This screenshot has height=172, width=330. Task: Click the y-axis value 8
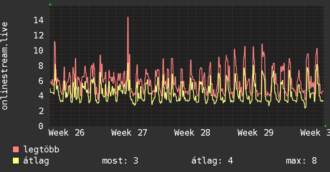pos(41,66)
